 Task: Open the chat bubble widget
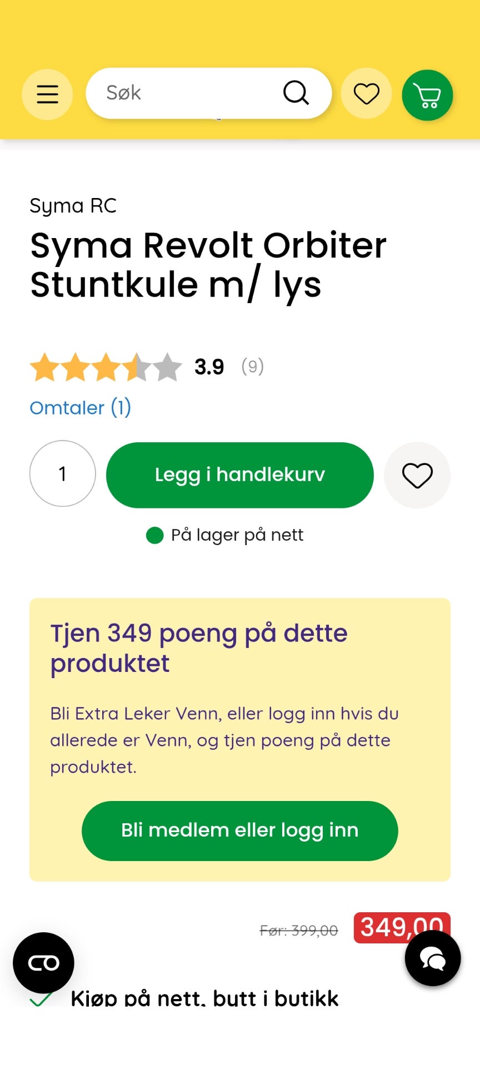pos(433,958)
